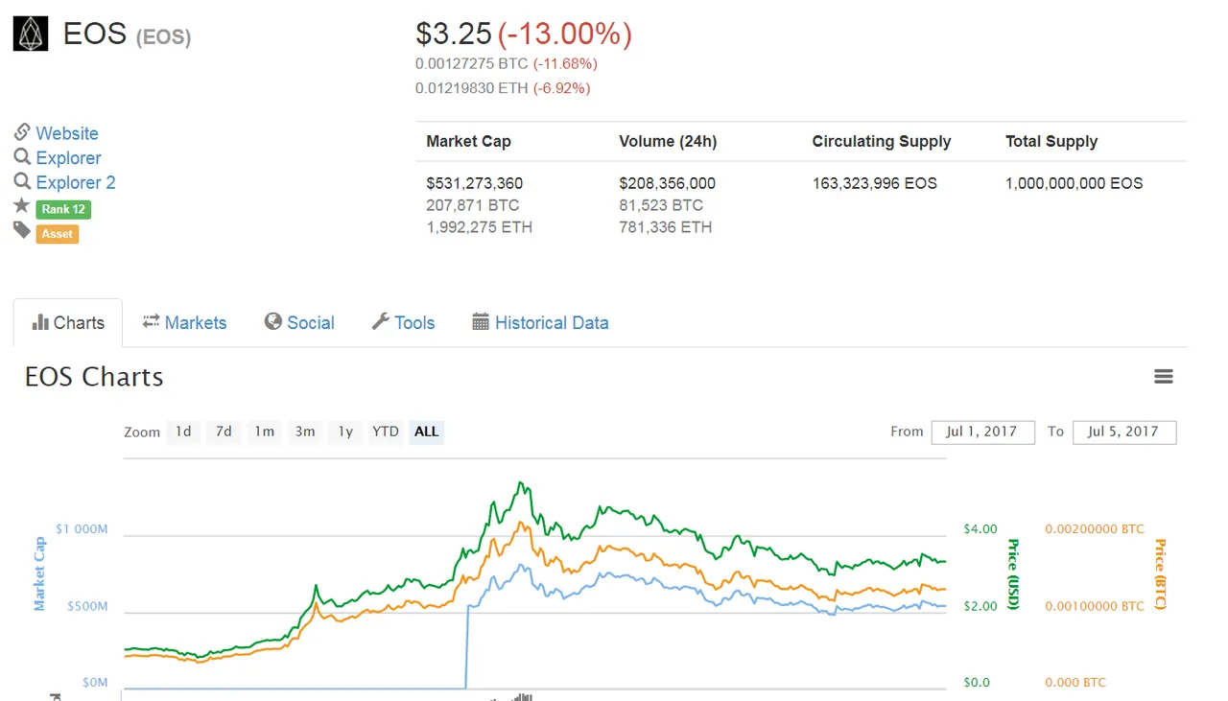Click the 0.00200000 BTC axis label
This screenshot has width=1228, height=701.
[x=1095, y=529]
